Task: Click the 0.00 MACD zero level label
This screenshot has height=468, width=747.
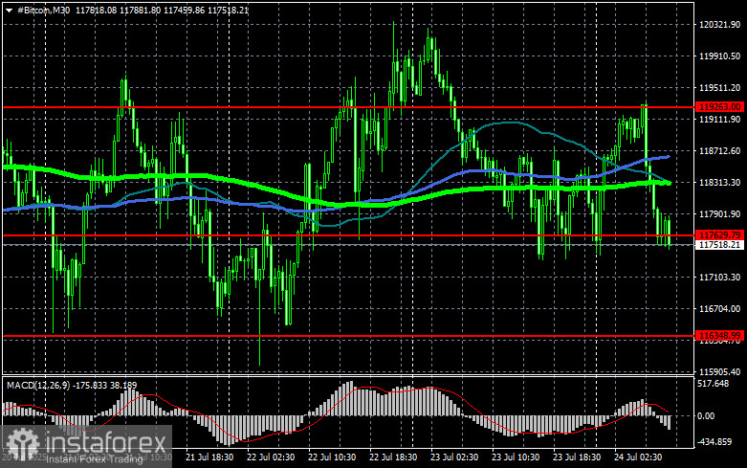Action: (x=706, y=416)
